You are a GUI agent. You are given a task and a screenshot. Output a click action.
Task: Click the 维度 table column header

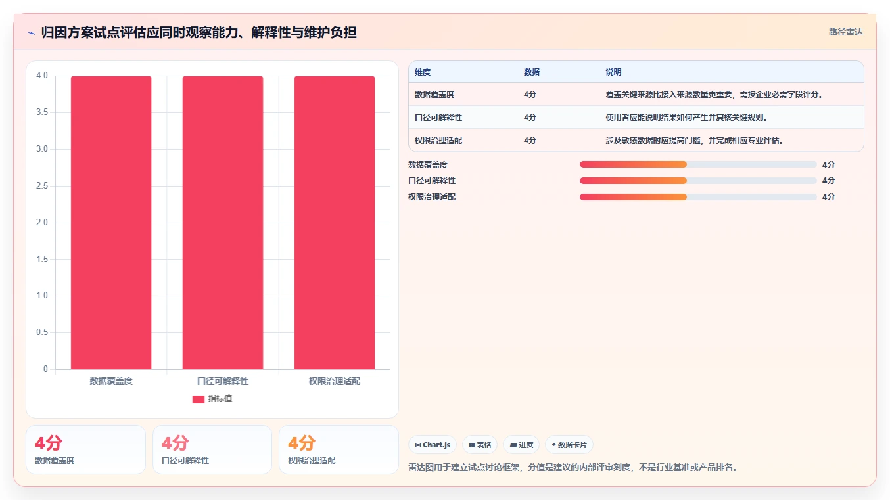tap(423, 72)
